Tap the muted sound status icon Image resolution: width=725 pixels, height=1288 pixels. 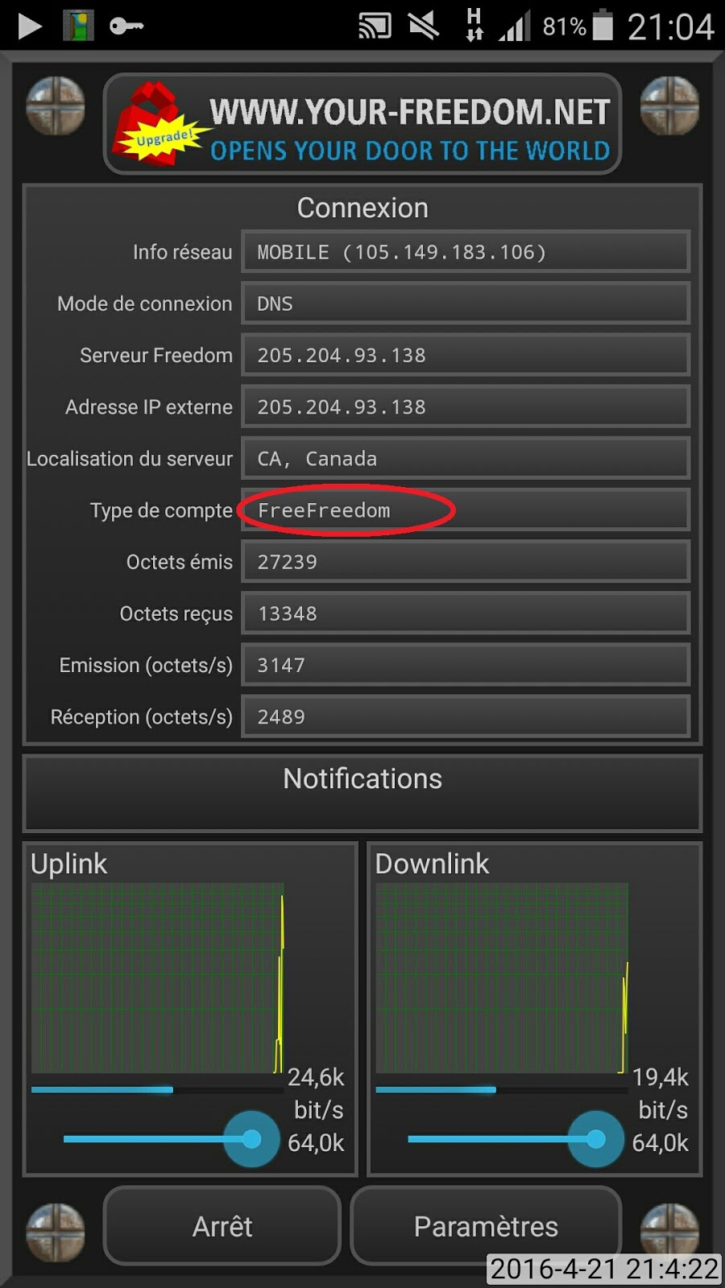423,27
